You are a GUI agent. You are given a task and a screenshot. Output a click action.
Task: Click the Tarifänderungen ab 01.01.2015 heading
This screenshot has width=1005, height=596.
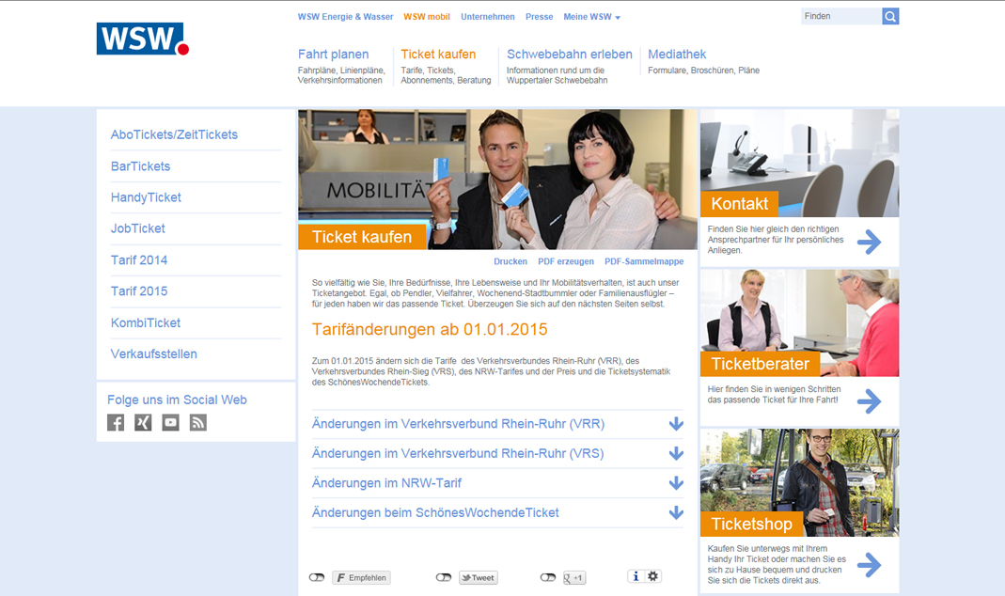(430, 329)
